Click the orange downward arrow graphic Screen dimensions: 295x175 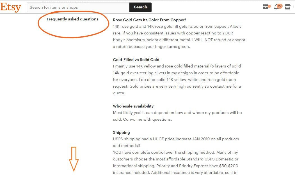tap(74, 159)
